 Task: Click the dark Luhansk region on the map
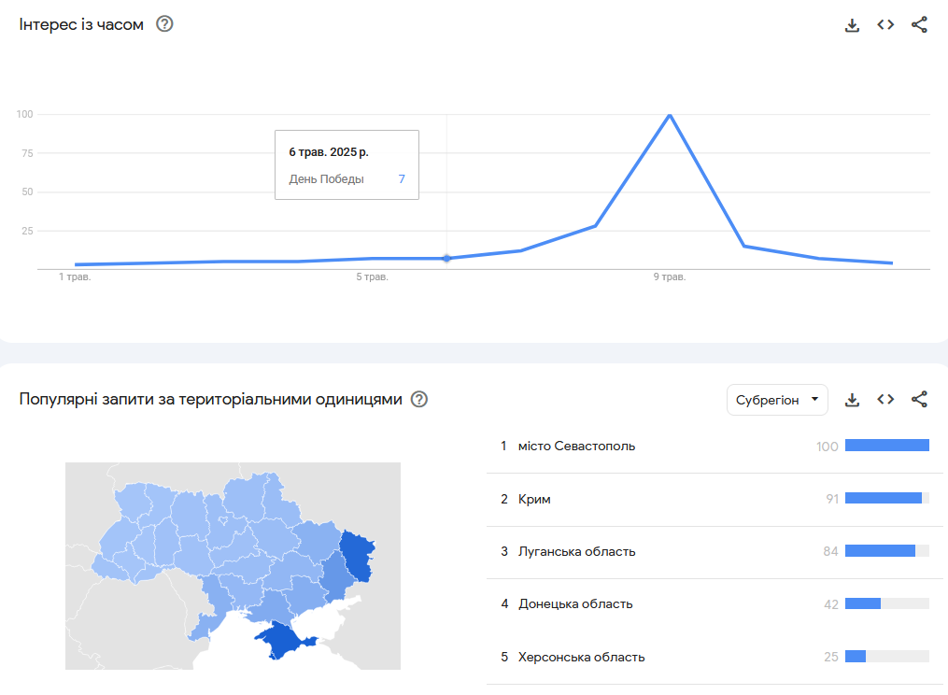point(358,555)
